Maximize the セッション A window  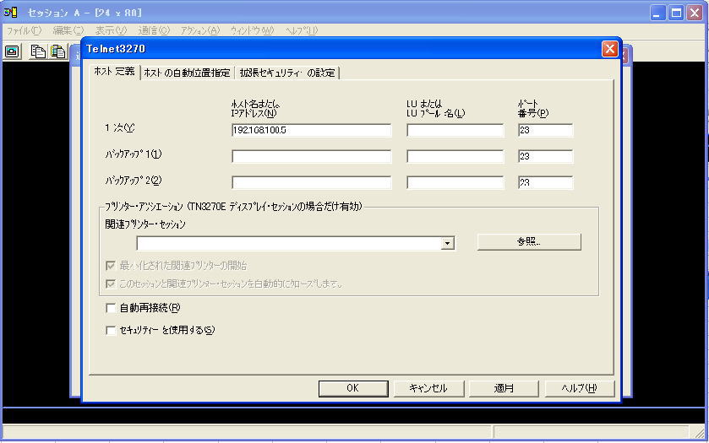pos(676,13)
